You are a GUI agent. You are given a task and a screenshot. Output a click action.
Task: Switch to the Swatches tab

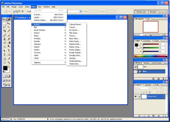(x=147, y=41)
